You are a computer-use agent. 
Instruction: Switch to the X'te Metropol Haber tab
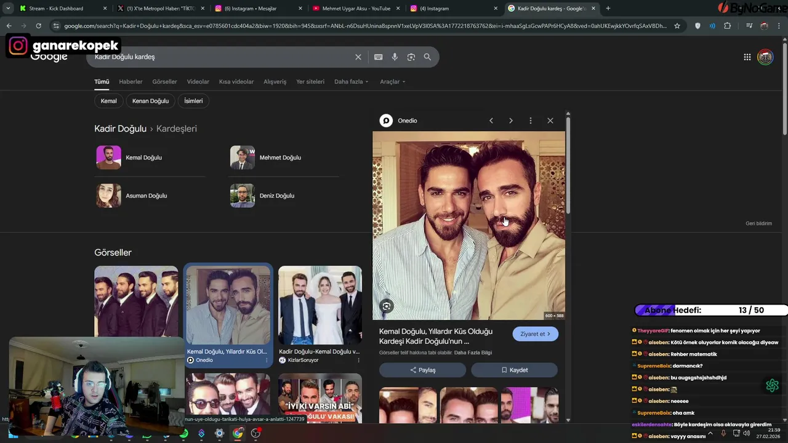click(x=161, y=8)
